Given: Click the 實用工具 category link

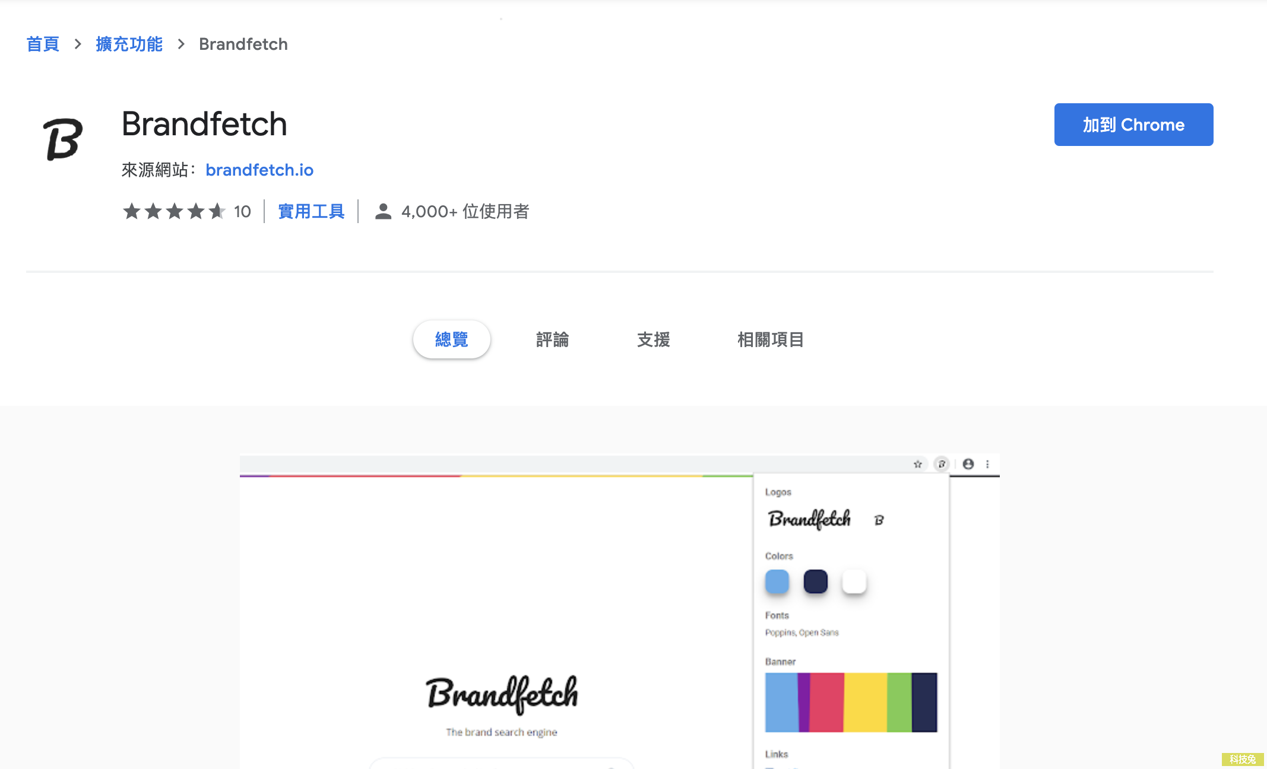Looking at the screenshot, I should pyautogui.click(x=311, y=211).
